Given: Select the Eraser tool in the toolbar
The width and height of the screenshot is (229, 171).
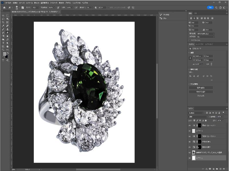Looking at the screenshot, I should pyautogui.click(x=7, y=32).
